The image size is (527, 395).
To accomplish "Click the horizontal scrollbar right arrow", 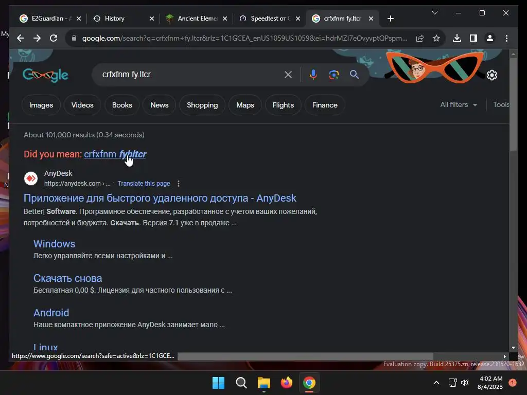I will click(504, 356).
